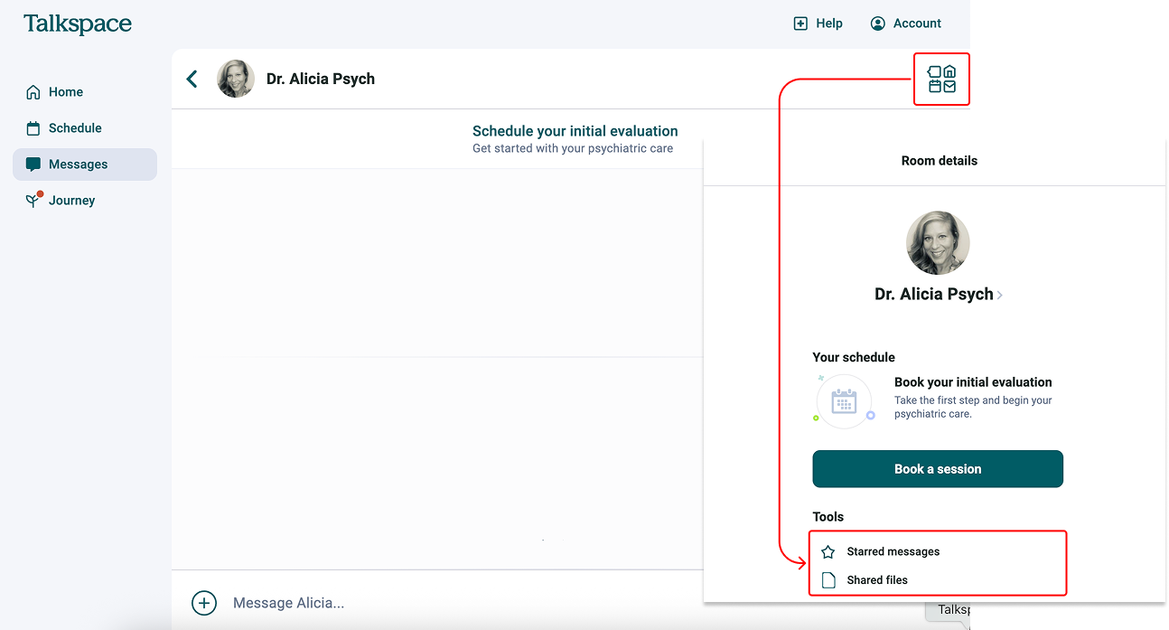1169x630 pixels.
Task: Click the Book a session button
Action: 938,469
